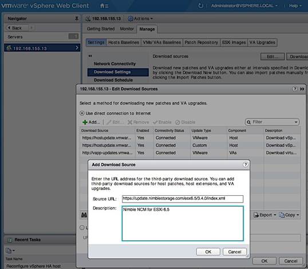The width and height of the screenshot is (308, 269).
Task: Open the Patch Repository tab
Action: point(202,42)
